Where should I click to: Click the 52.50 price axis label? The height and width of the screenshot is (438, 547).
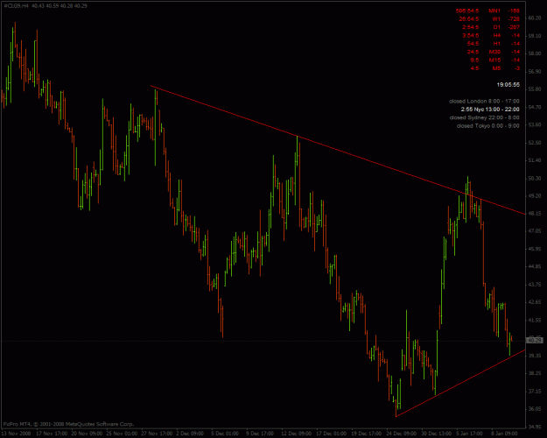click(x=535, y=143)
